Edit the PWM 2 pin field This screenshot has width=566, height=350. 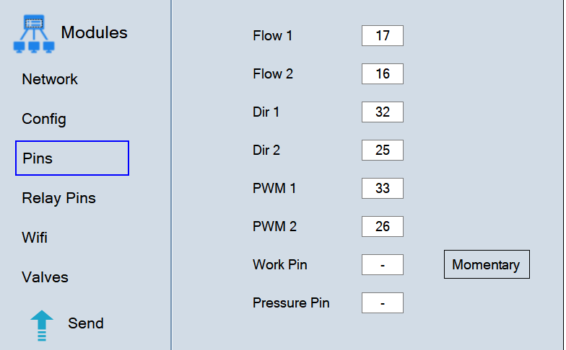(383, 226)
